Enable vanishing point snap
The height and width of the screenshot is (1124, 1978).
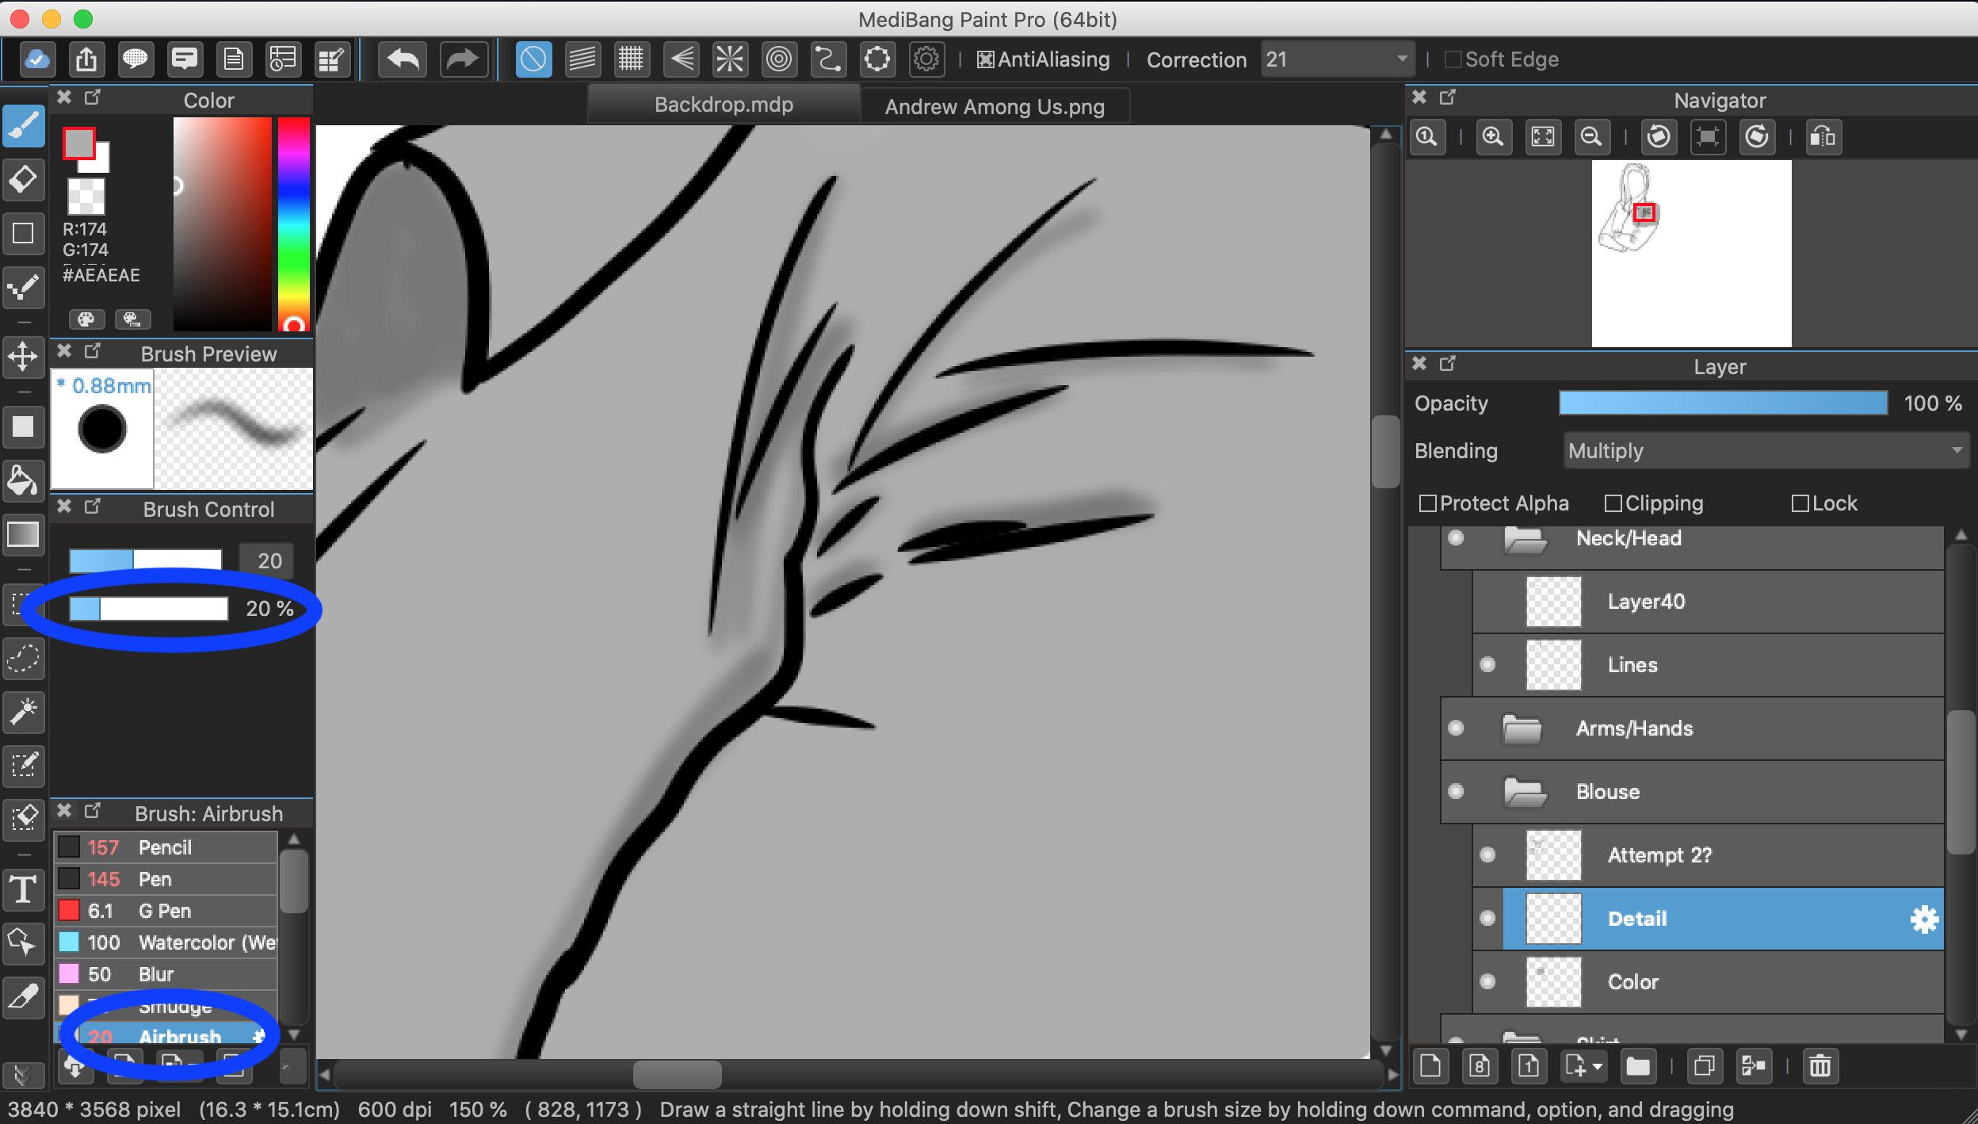(x=681, y=59)
